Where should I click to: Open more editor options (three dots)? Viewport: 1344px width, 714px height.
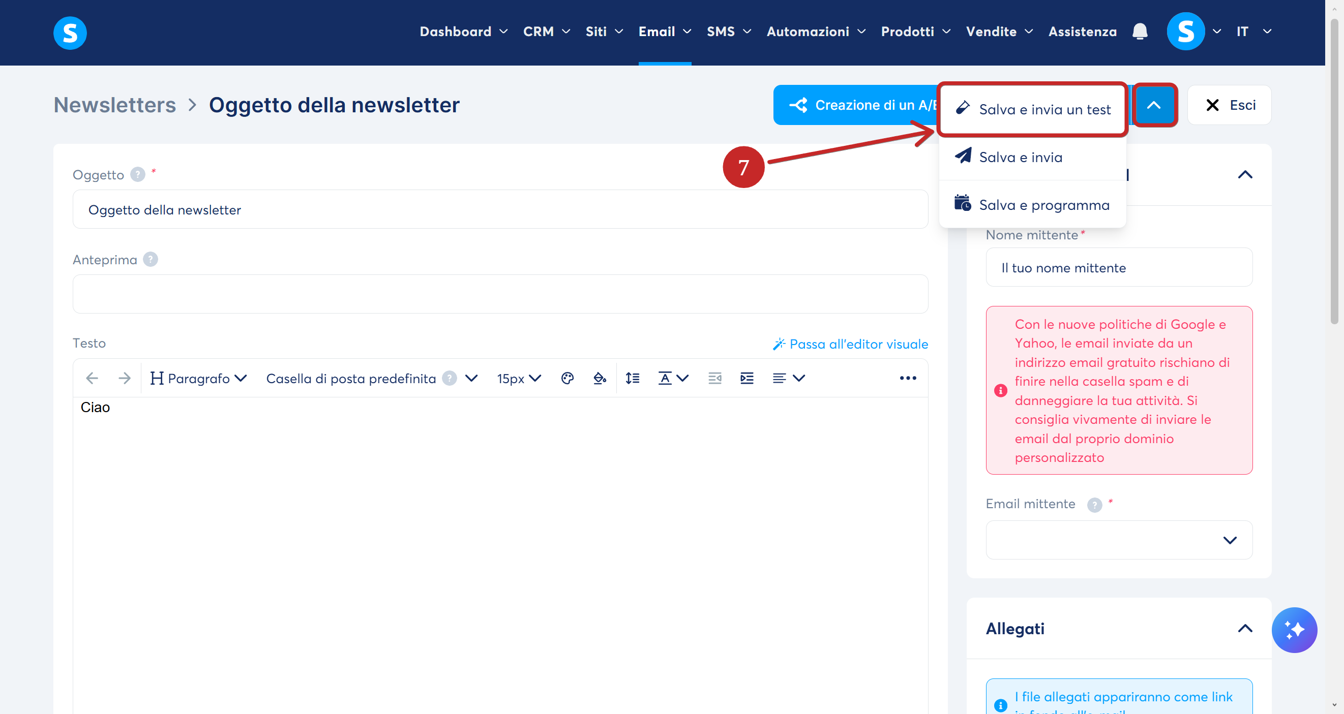(x=908, y=378)
